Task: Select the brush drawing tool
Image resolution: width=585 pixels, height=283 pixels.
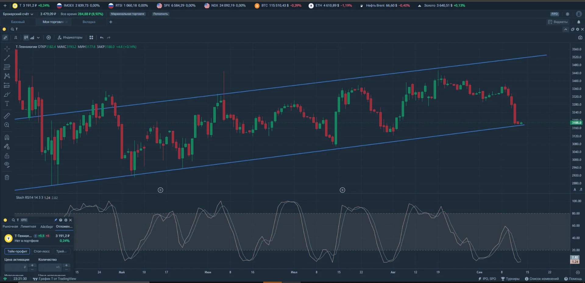Action: point(7,95)
